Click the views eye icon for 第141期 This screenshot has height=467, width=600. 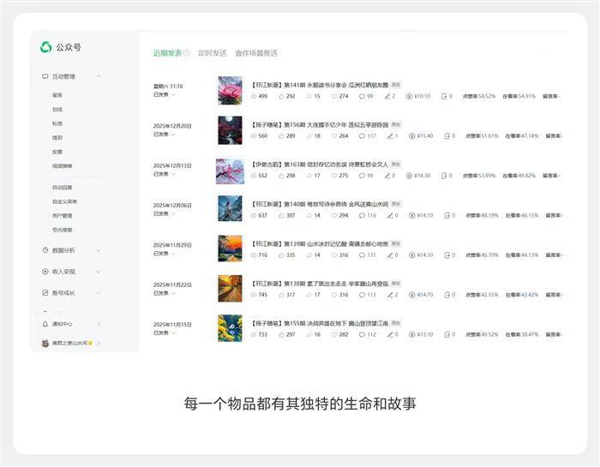[254, 96]
